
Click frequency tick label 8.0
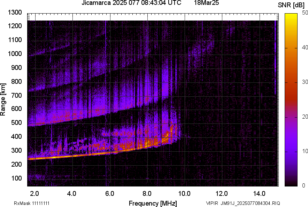point(147,194)
